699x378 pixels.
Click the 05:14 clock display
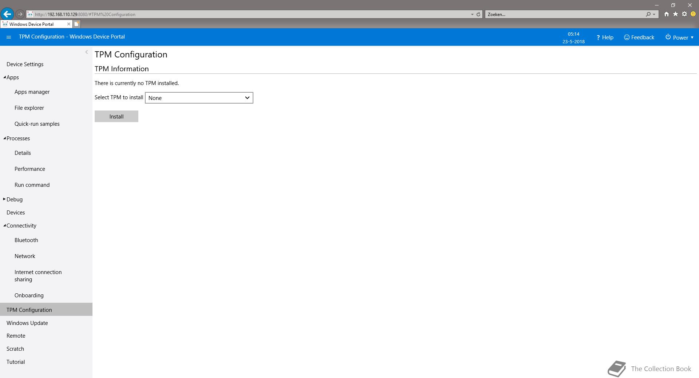point(573,34)
